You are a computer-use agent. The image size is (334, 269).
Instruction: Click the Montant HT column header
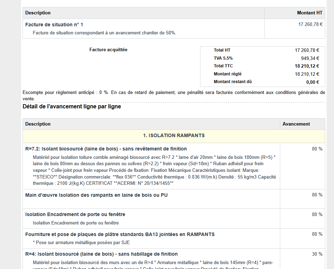309,13
